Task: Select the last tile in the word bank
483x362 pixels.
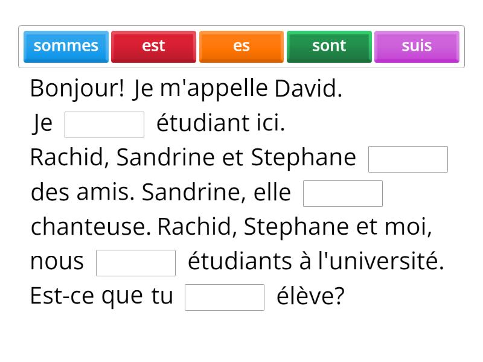Action: pos(417,45)
